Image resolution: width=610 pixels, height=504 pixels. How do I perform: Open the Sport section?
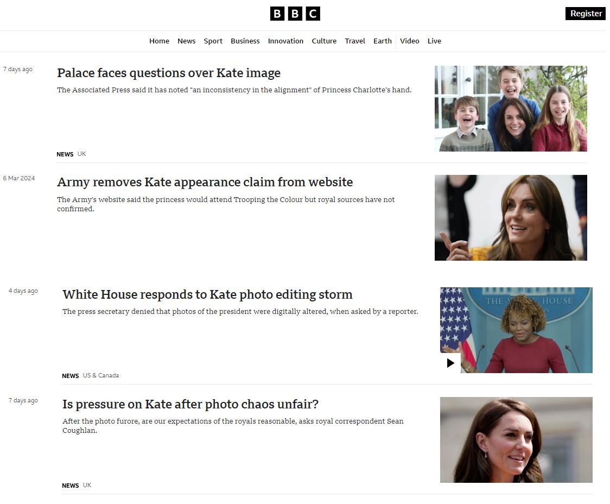(213, 41)
